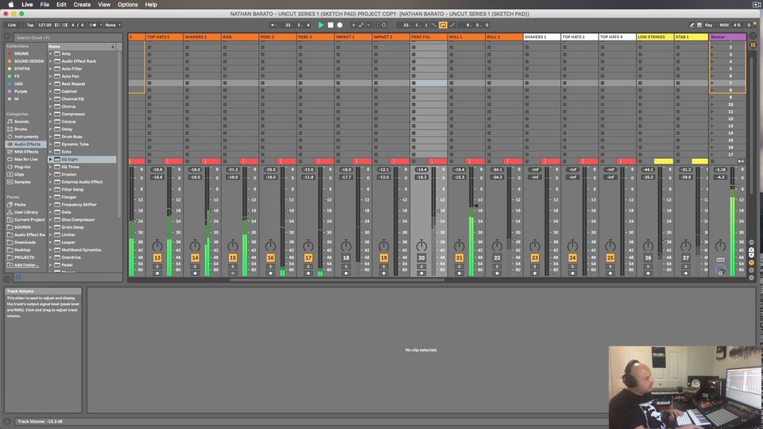The image size is (763, 429).
Task: Open the Help menu
Action: [x=151, y=5]
